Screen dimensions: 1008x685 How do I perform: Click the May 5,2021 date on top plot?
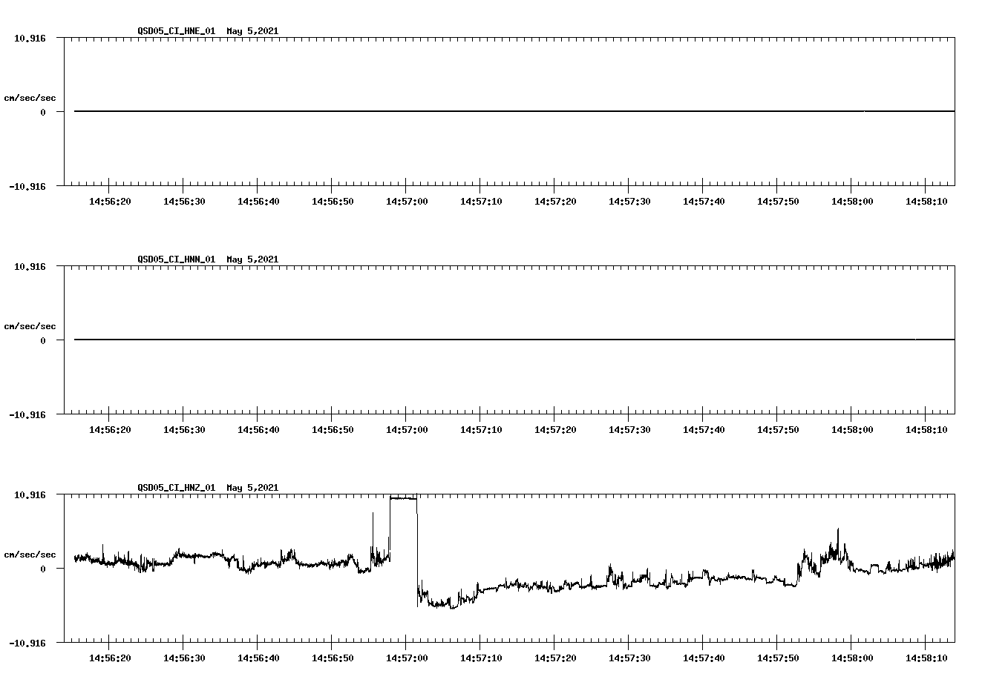click(x=252, y=32)
